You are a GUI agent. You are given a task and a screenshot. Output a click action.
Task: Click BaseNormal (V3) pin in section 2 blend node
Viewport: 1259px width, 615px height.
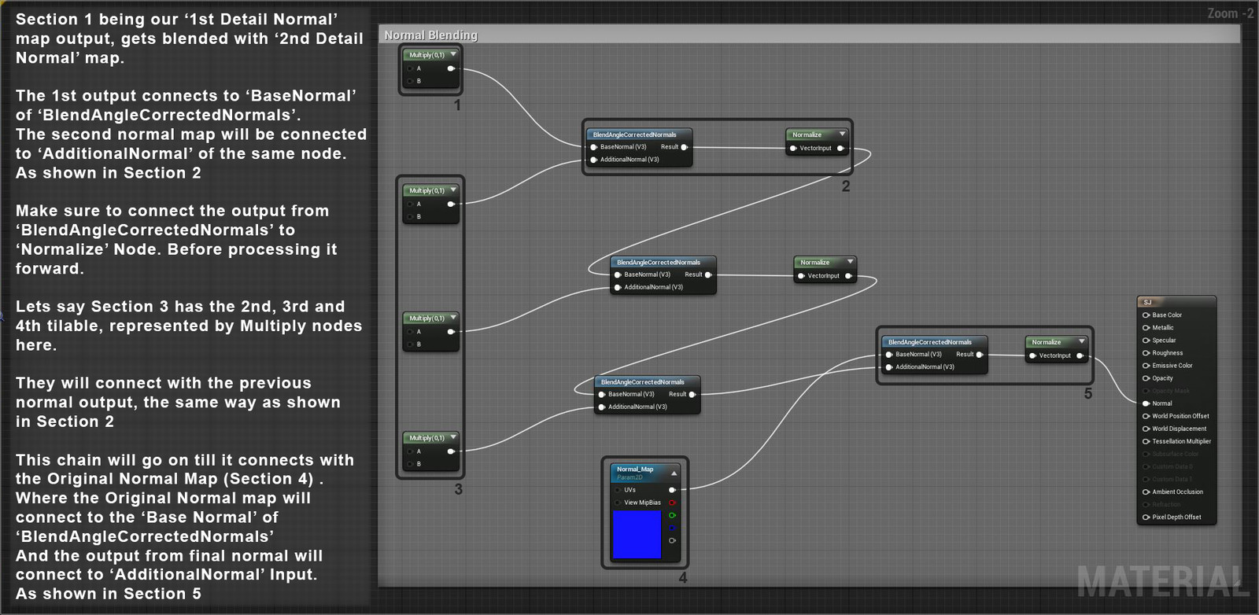(x=593, y=147)
